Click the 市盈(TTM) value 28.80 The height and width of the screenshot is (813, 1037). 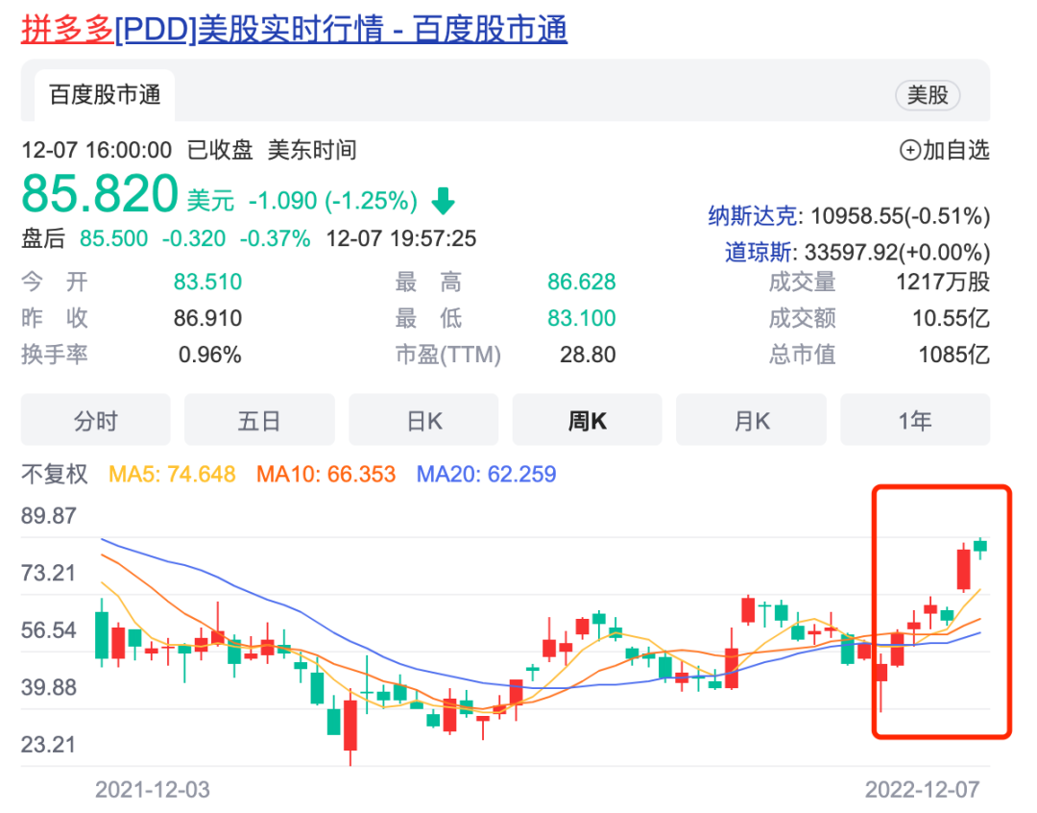[588, 355]
